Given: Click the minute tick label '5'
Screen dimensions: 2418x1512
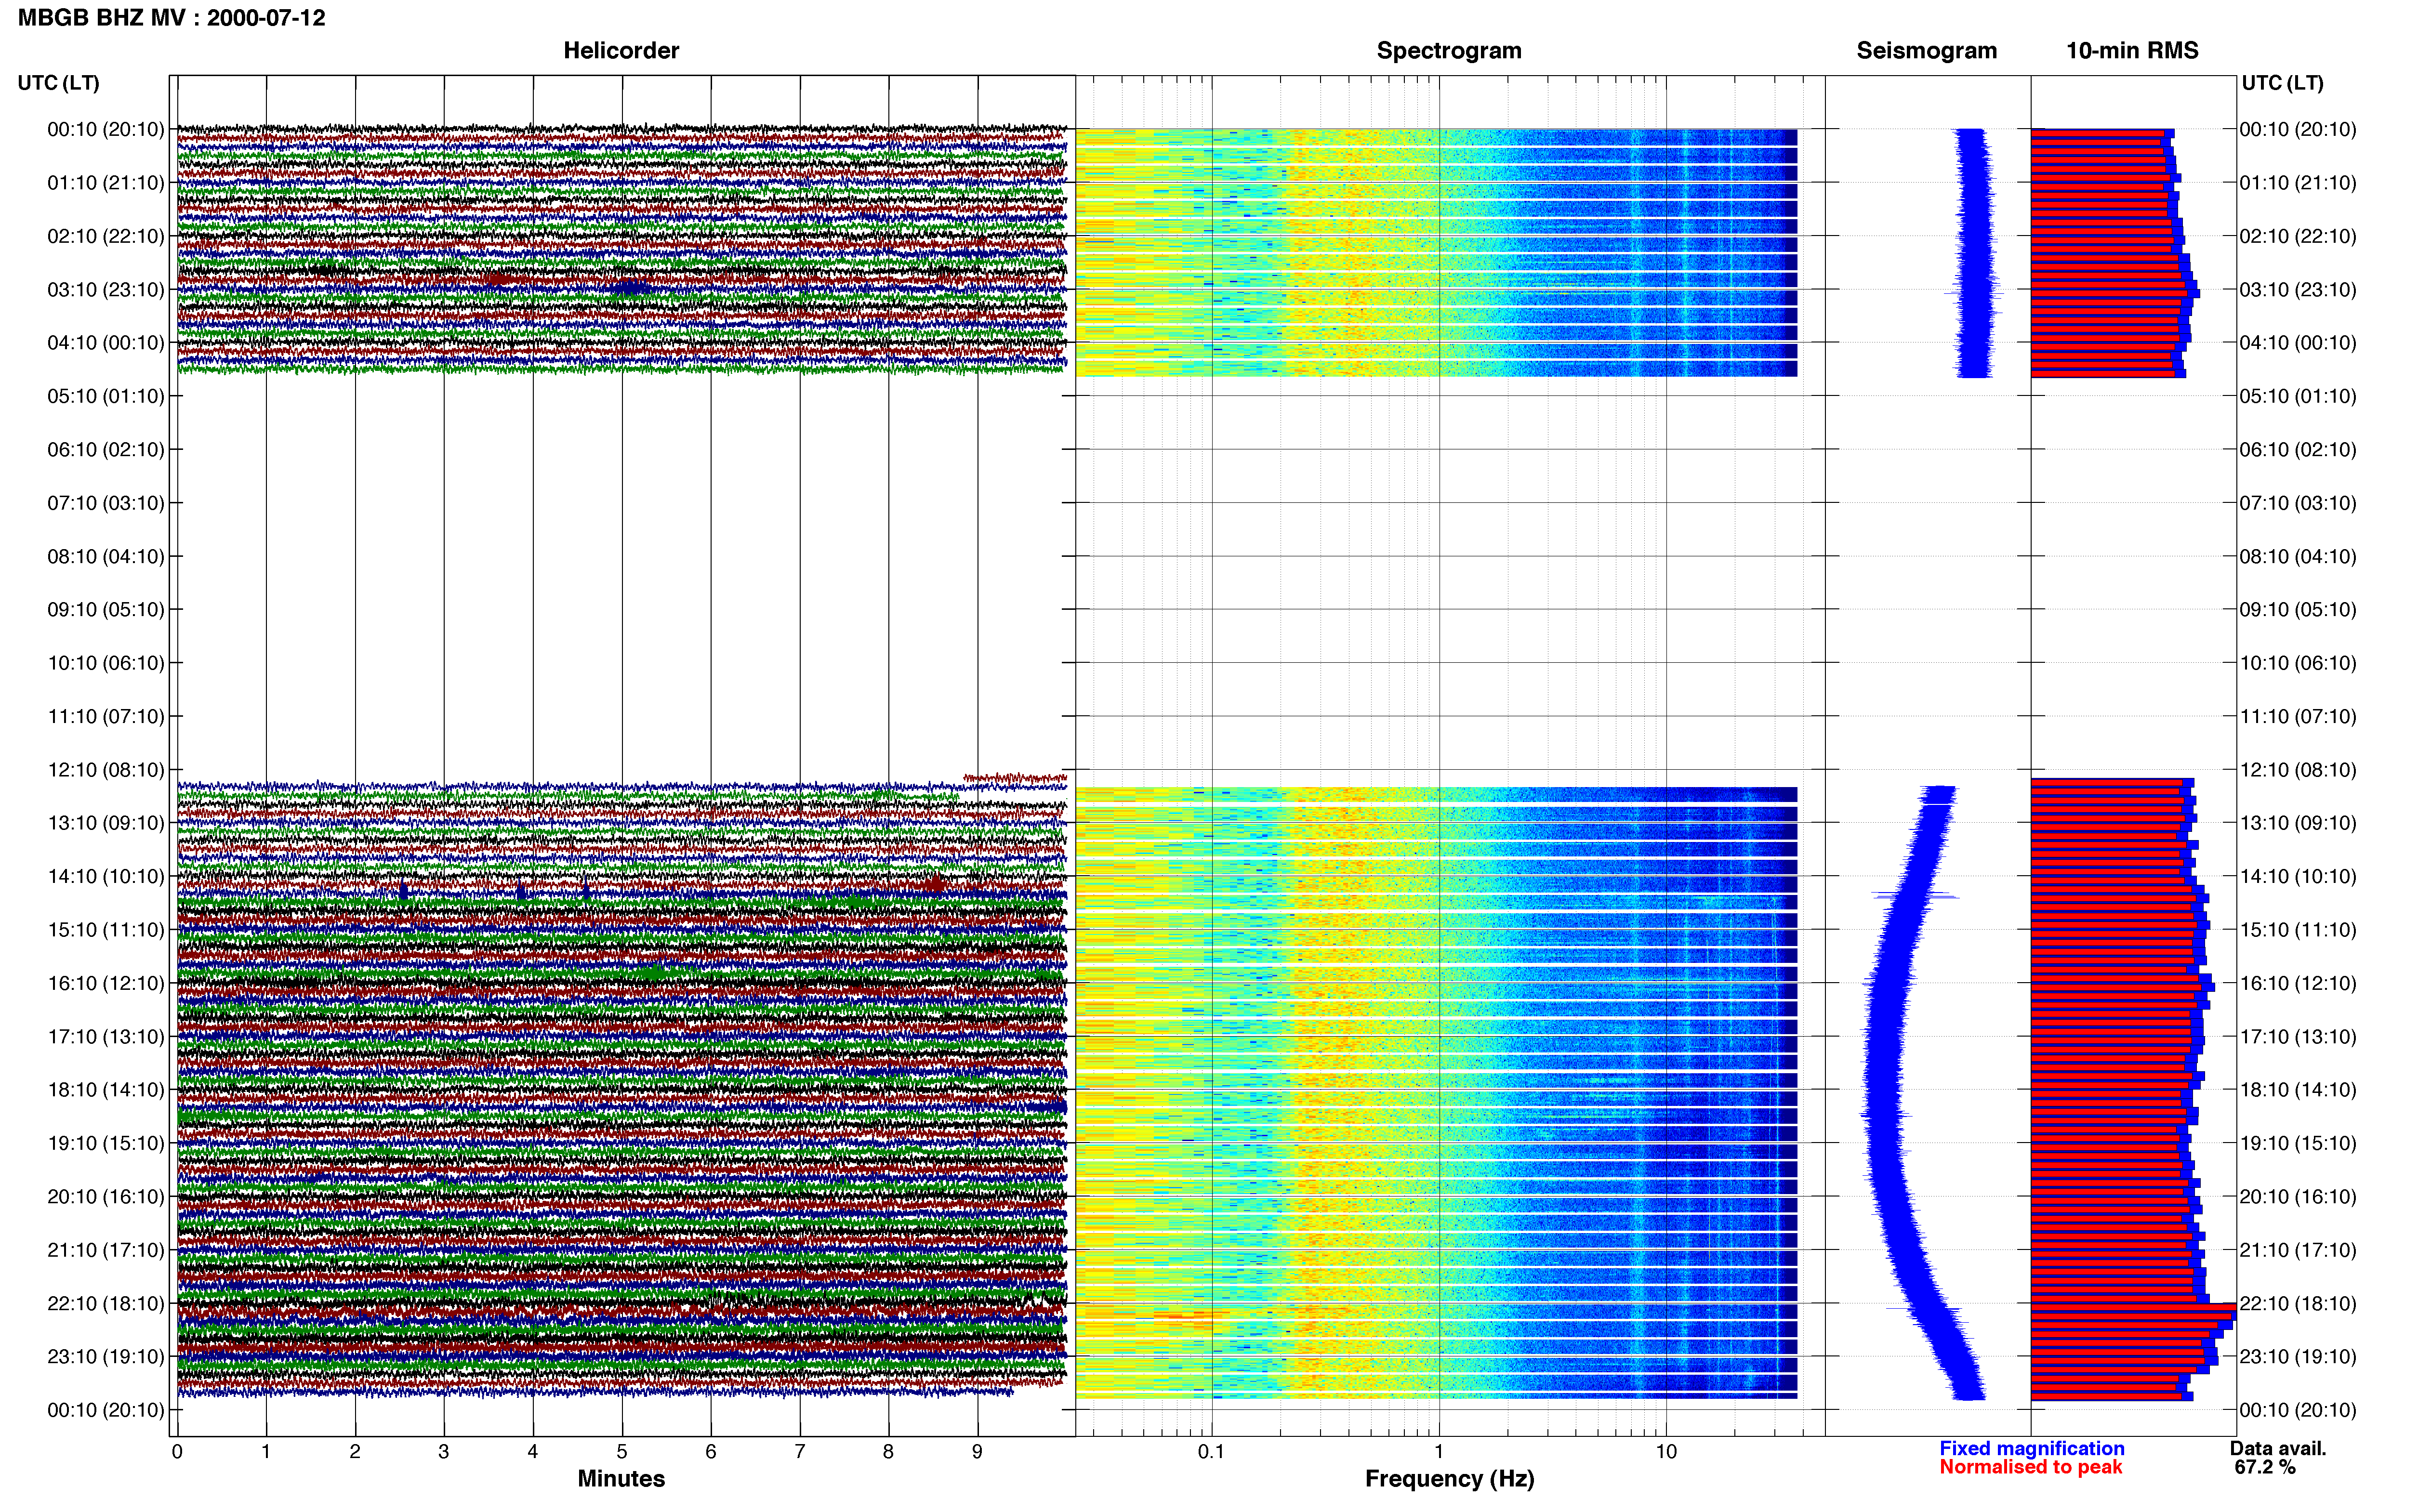Looking at the screenshot, I should pos(622,1452).
